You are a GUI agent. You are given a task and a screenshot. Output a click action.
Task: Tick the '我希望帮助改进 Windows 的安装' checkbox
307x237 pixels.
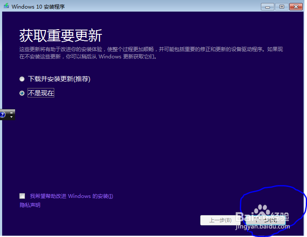pyautogui.click(x=22, y=196)
